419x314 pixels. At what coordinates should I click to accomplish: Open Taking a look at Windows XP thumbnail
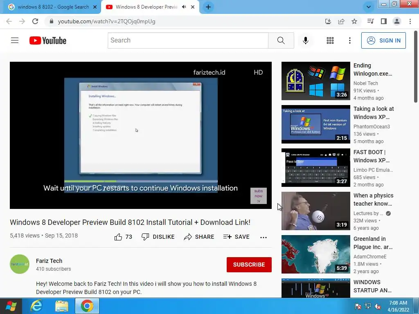pos(315,124)
